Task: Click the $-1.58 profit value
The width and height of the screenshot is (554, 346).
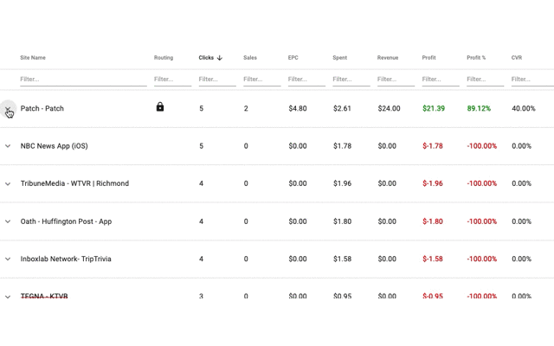Action: [x=433, y=259]
